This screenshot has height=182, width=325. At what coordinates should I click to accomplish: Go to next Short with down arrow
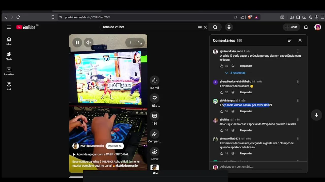coord(316,115)
